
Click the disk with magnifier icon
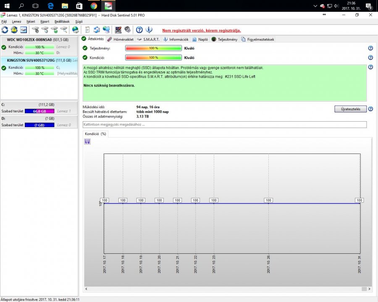(x=64, y=30)
